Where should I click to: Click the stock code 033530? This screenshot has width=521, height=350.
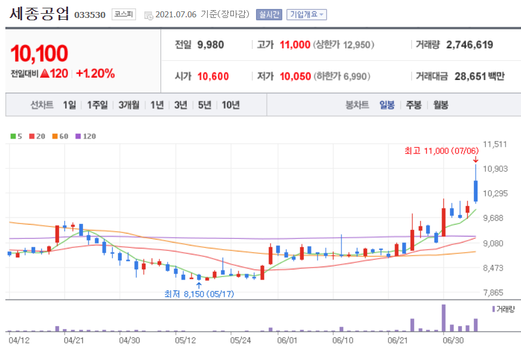click(x=90, y=15)
